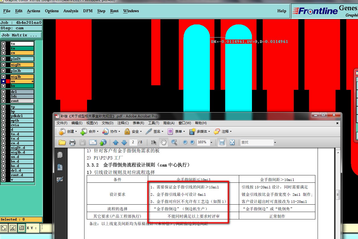Select the sig3b layer name
The image size is (358, 239).
22,77
